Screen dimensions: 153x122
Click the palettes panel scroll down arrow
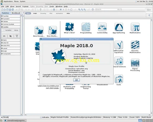[21, 115]
